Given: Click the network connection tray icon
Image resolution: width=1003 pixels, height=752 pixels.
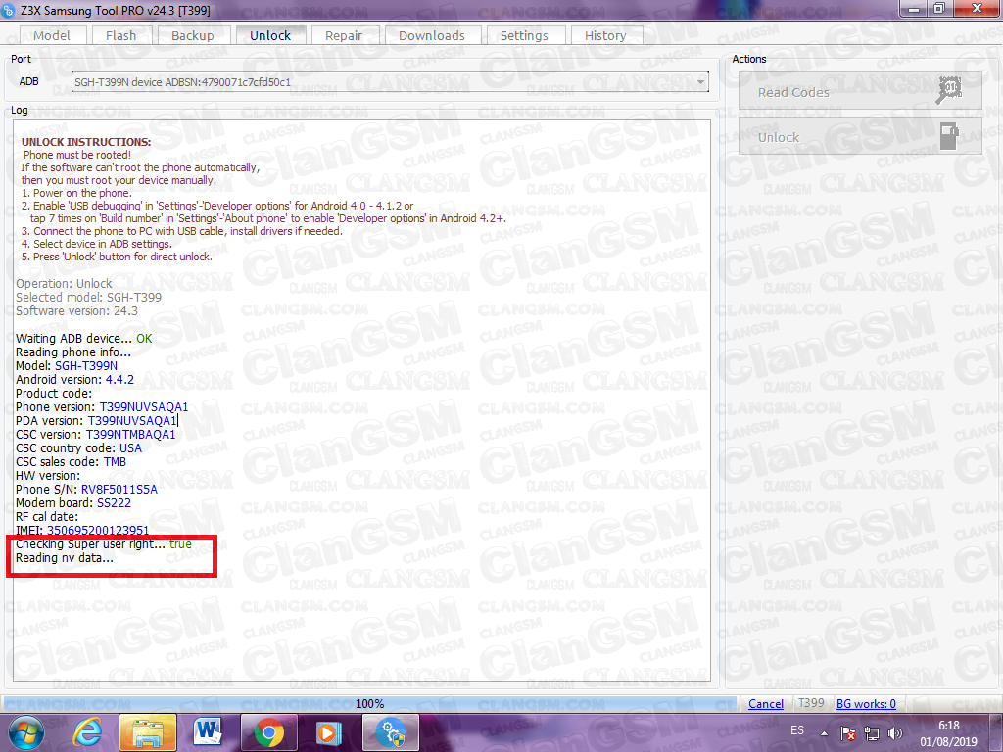Looking at the screenshot, I should (x=871, y=732).
